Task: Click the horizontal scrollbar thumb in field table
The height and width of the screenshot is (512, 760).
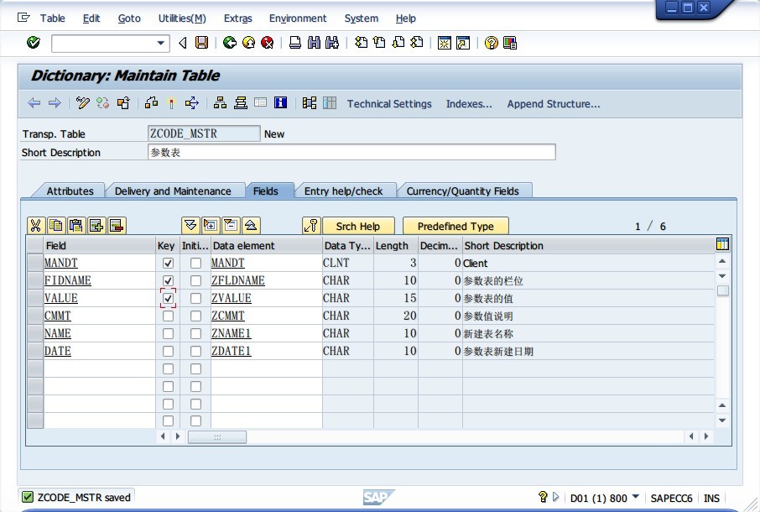Action: (217, 436)
